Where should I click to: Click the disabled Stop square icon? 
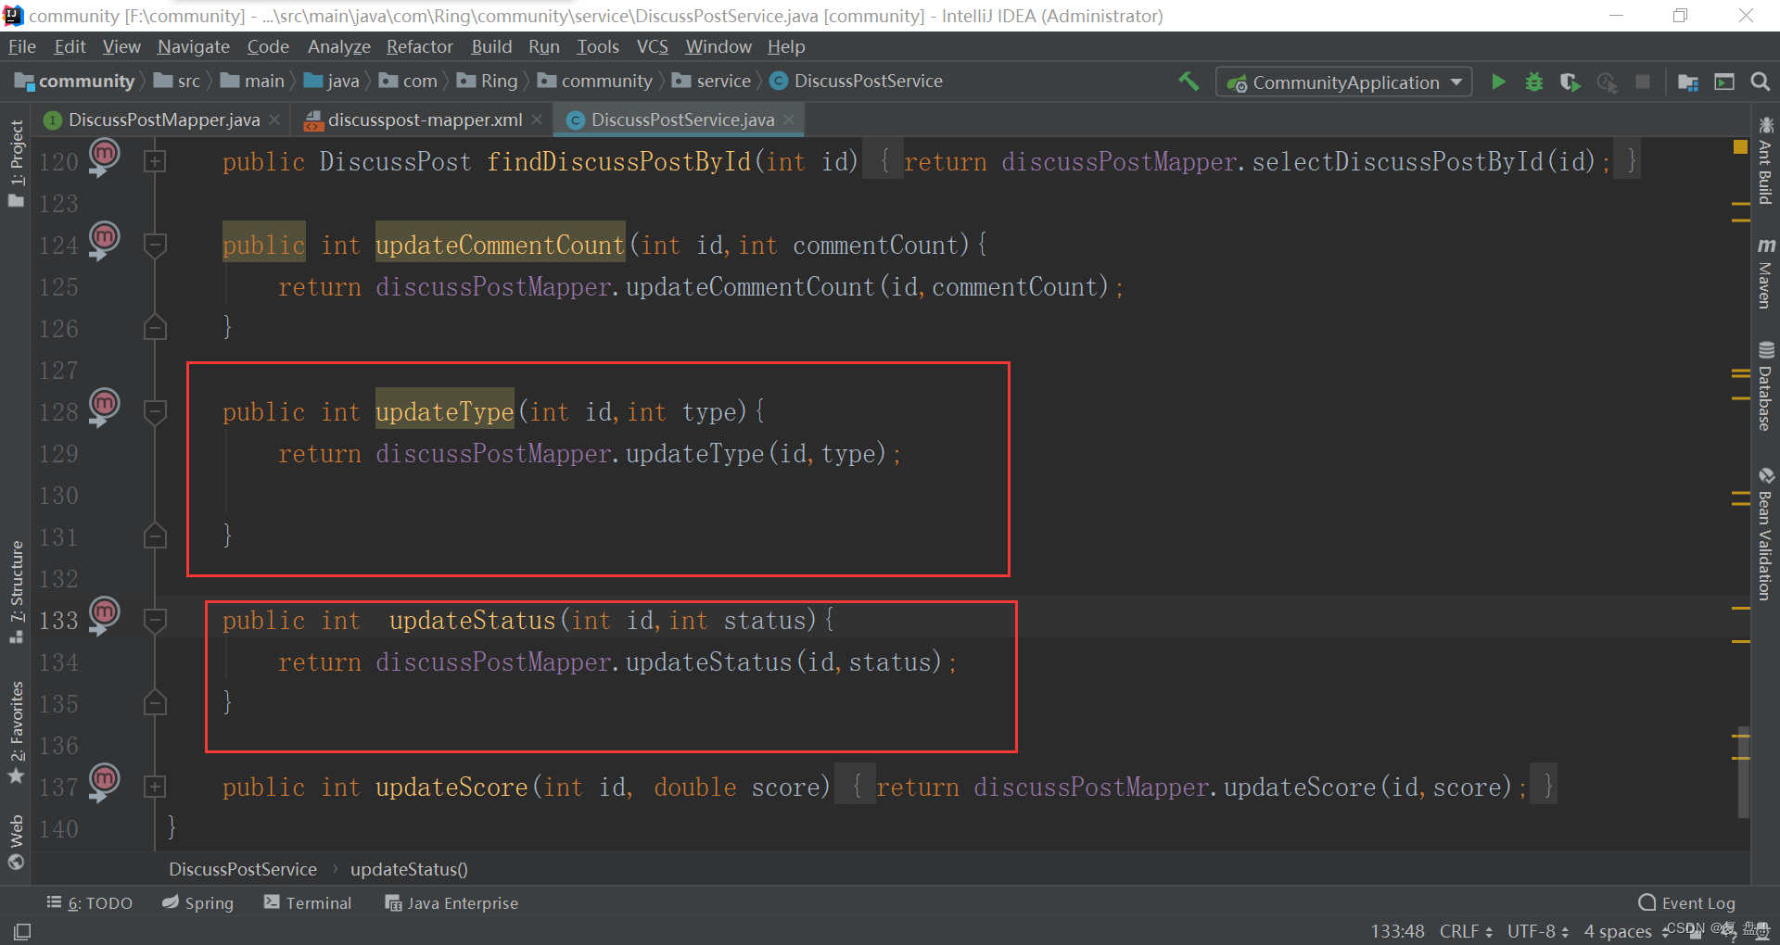tap(1642, 82)
